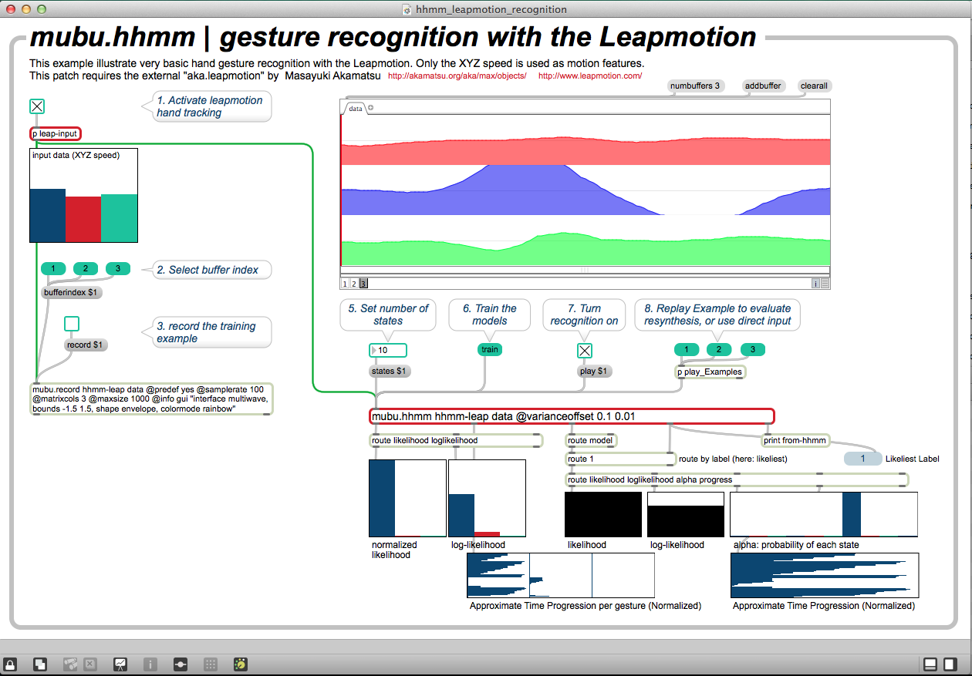
Task: Click the Max console dial icon
Action: (x=241, y=664)
